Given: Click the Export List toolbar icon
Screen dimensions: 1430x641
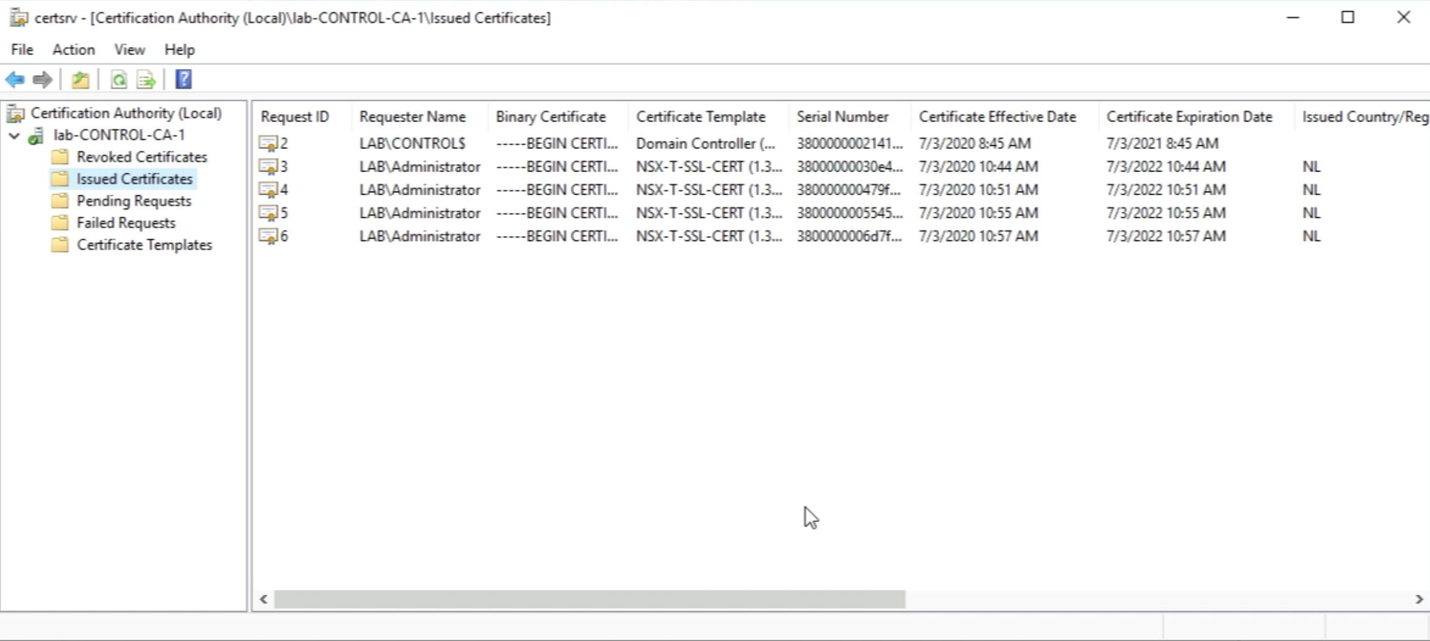Looking at the screenshot, I should pos(146,79).
